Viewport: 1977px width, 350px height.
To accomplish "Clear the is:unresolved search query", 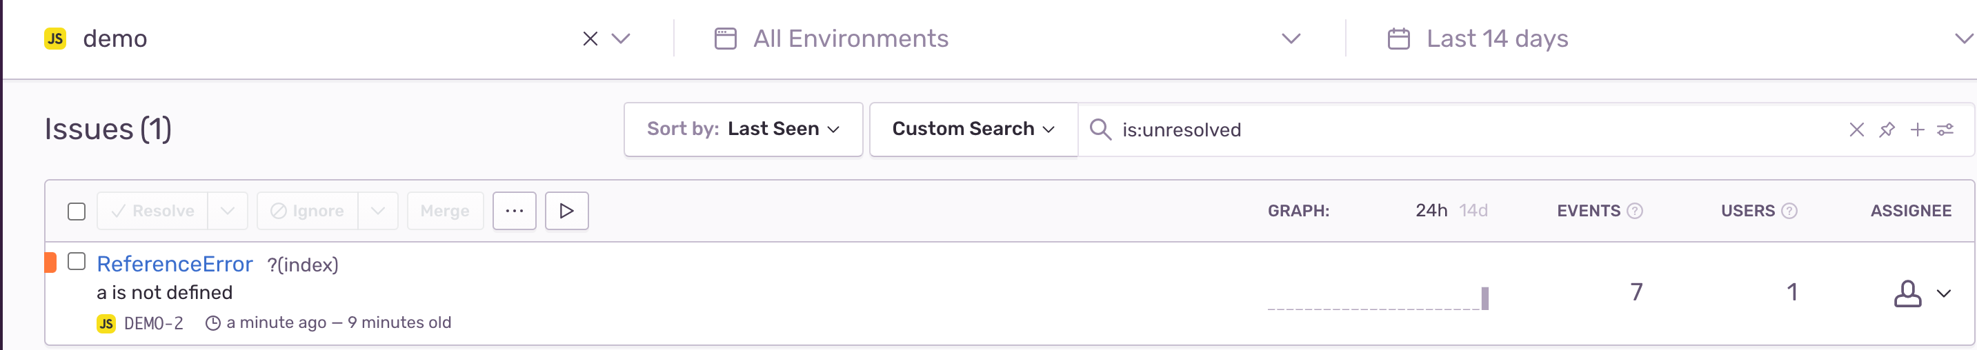I will click(x=1856, y=130).
